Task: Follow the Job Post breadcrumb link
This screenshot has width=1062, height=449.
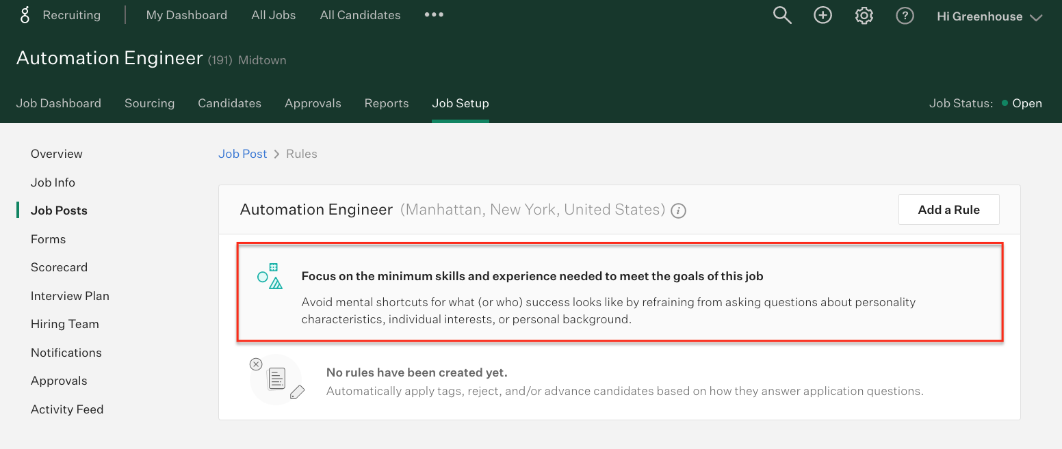Action: pyautogui.click(x=242, y=154)
